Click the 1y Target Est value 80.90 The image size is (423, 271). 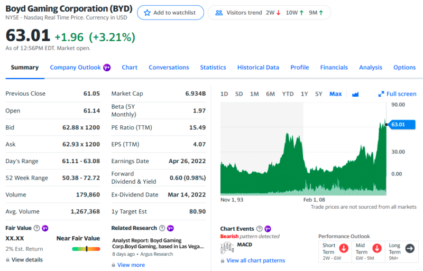[197, 212]
